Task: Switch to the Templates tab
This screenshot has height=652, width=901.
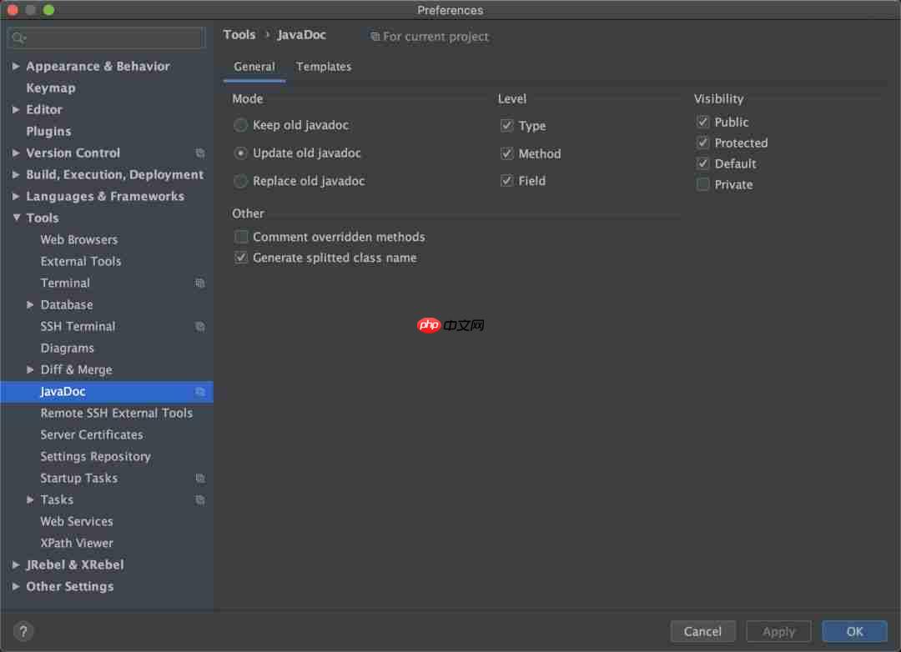Action: click(324, 67)
